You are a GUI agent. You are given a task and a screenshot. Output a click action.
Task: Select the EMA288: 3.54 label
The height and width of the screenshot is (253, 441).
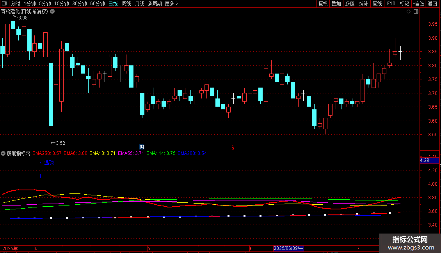point(192,153)
